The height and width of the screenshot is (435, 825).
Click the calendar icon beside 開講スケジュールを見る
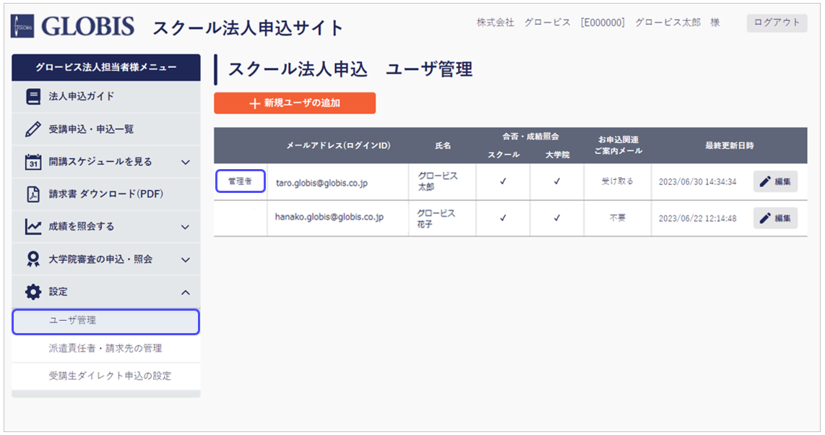pyautogui.click(x=33, y=162)
